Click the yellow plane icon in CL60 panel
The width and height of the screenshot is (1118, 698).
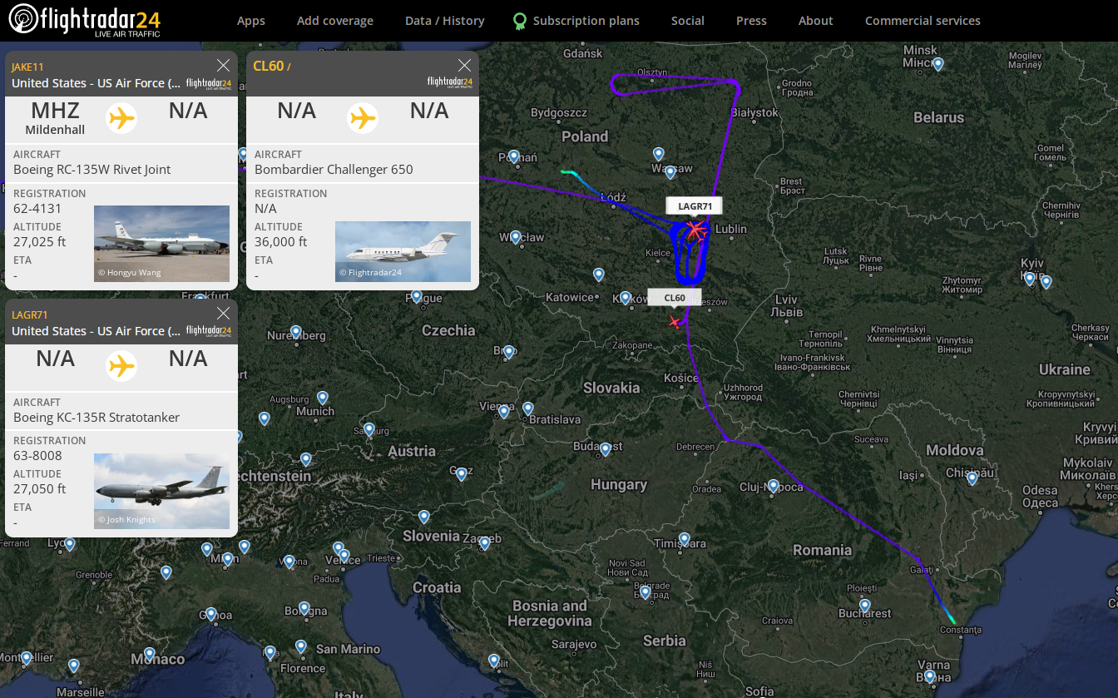363,117
